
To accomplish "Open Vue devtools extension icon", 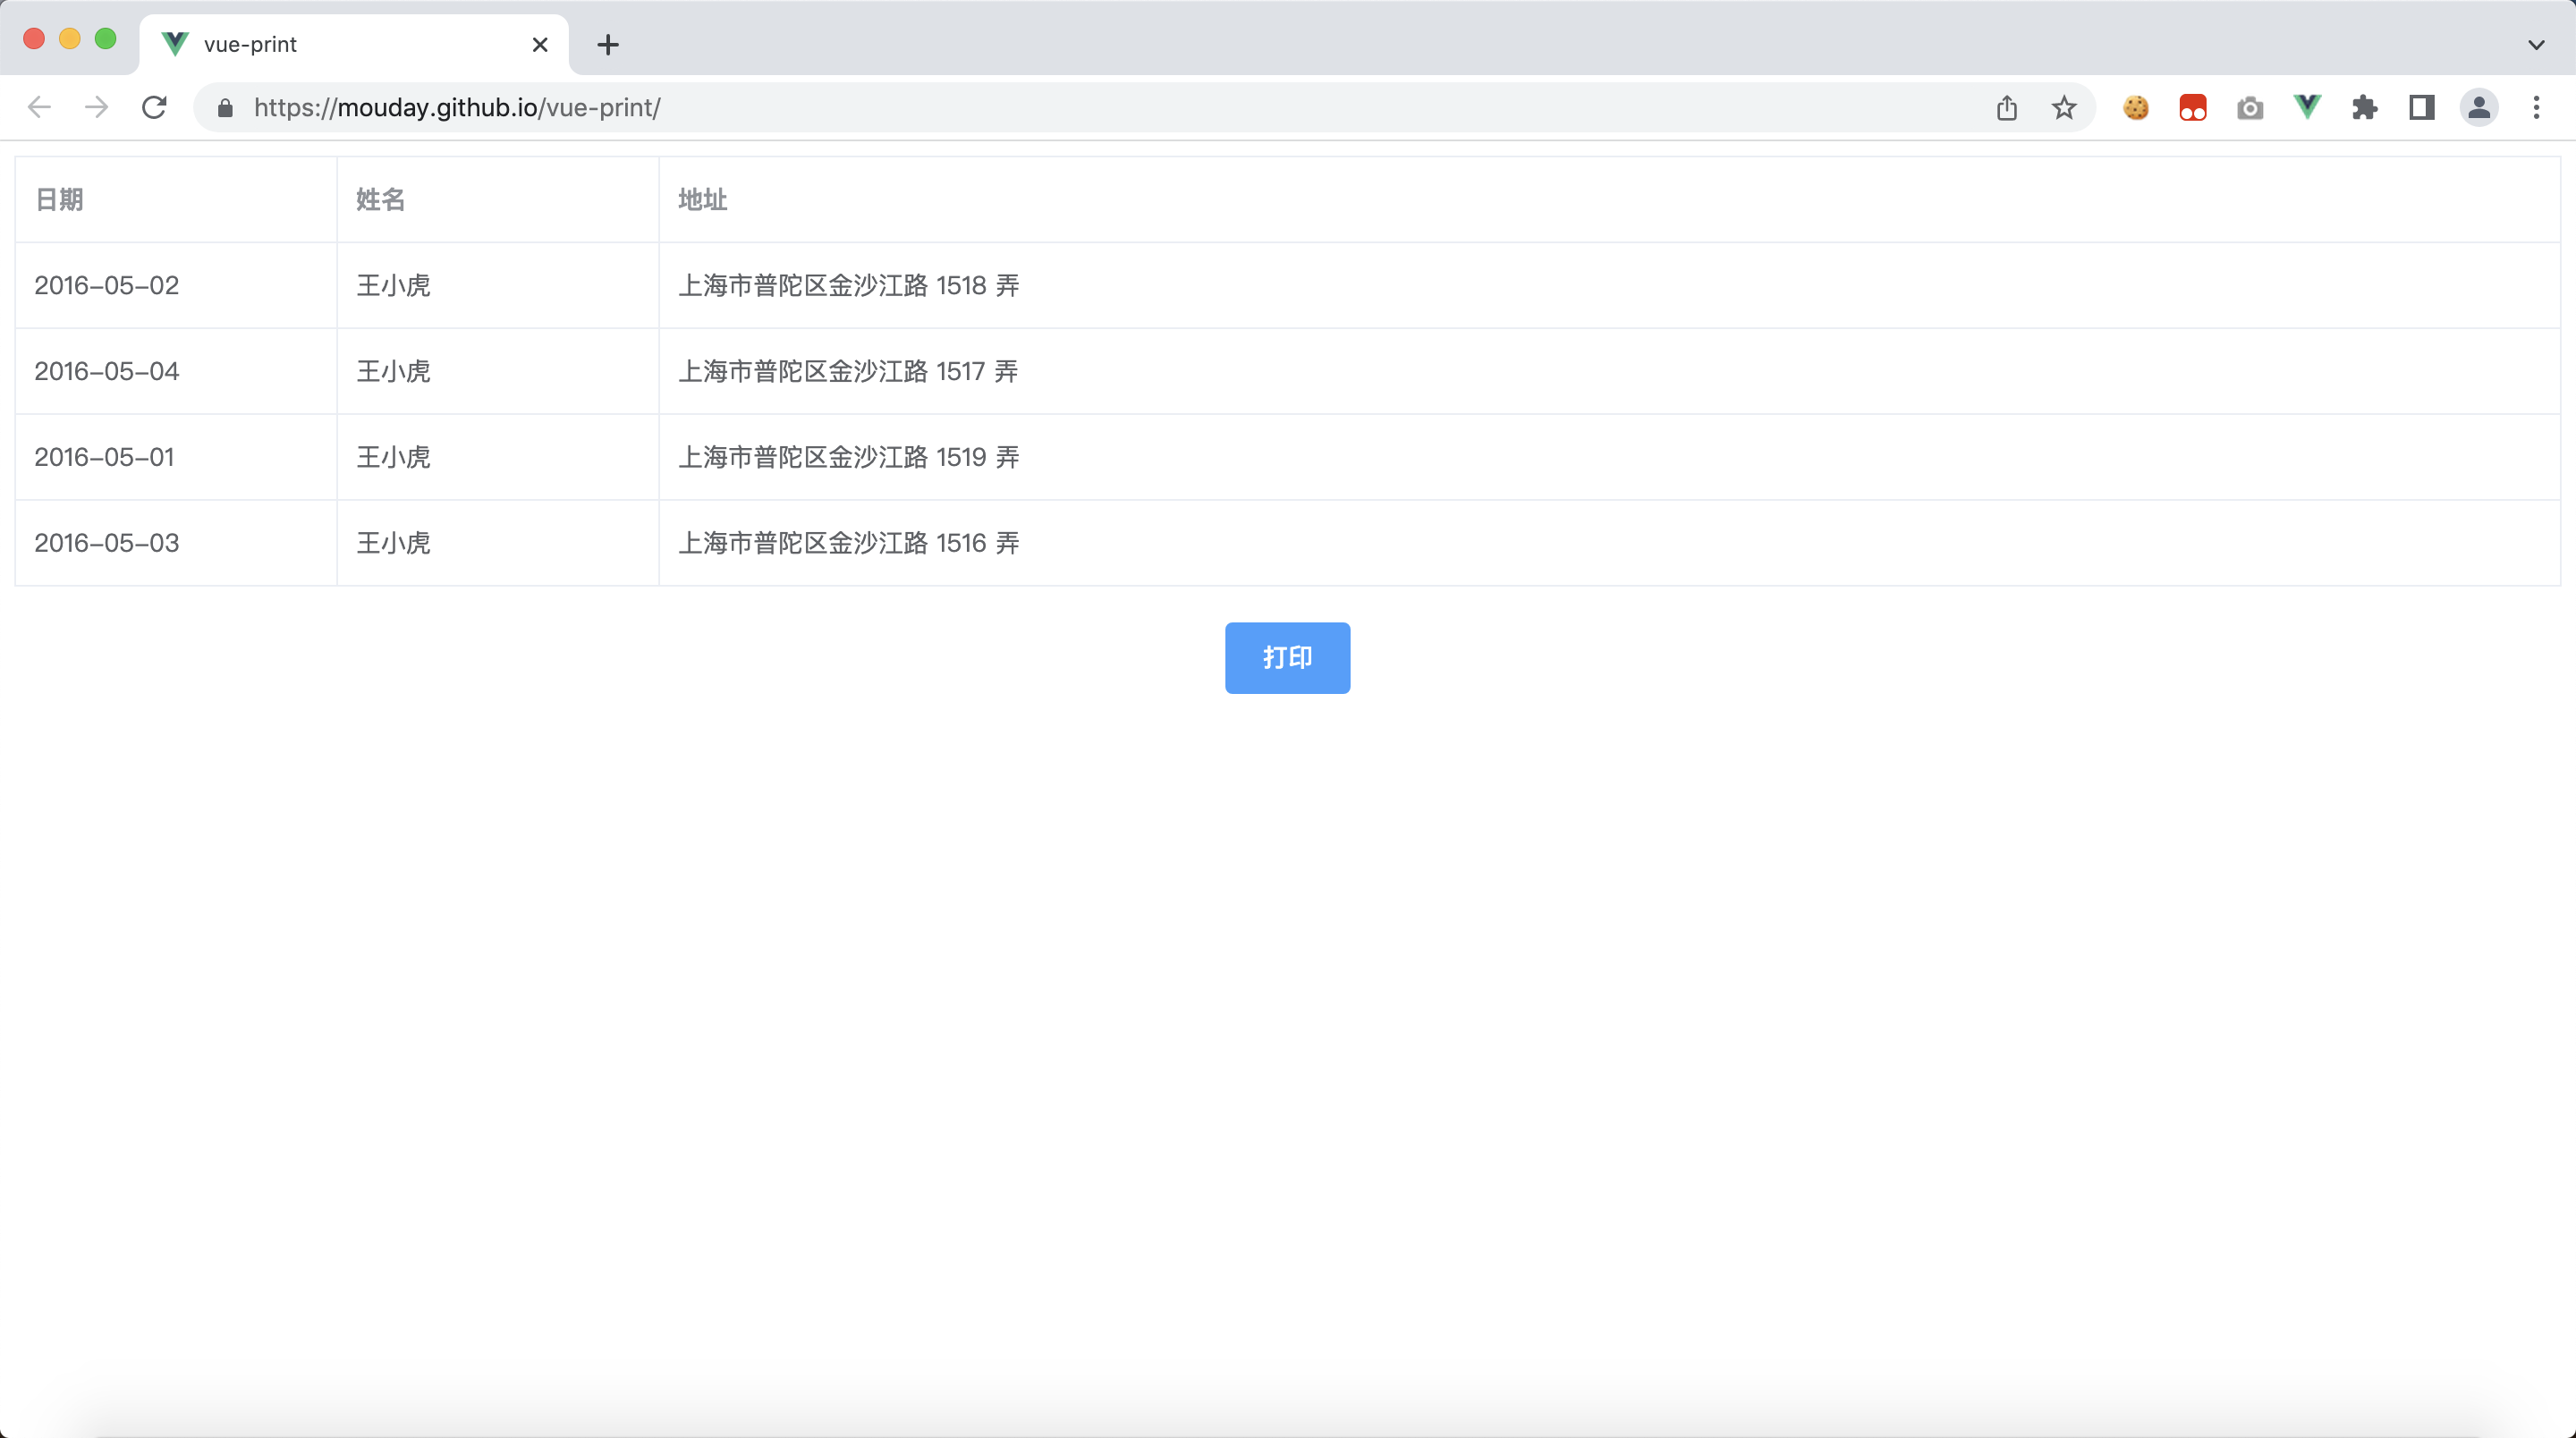I will tap(2307, 107).
